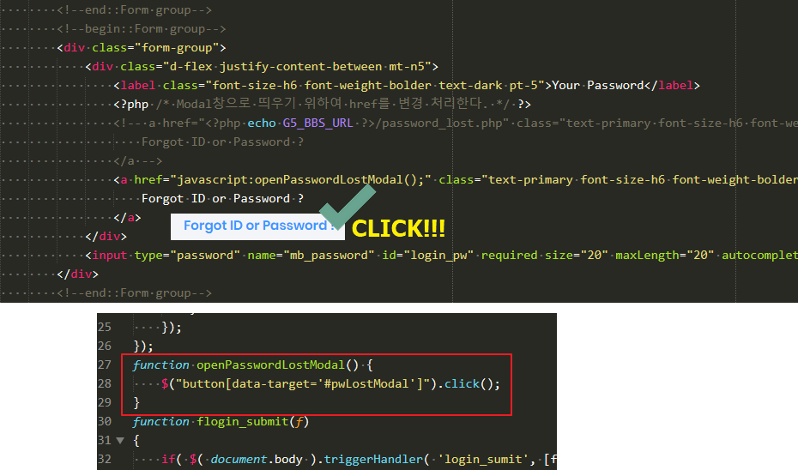The height and width of the screenshot is (470, 798).
Task: Click line number 32 in gutter
Action: pos(105,460)
